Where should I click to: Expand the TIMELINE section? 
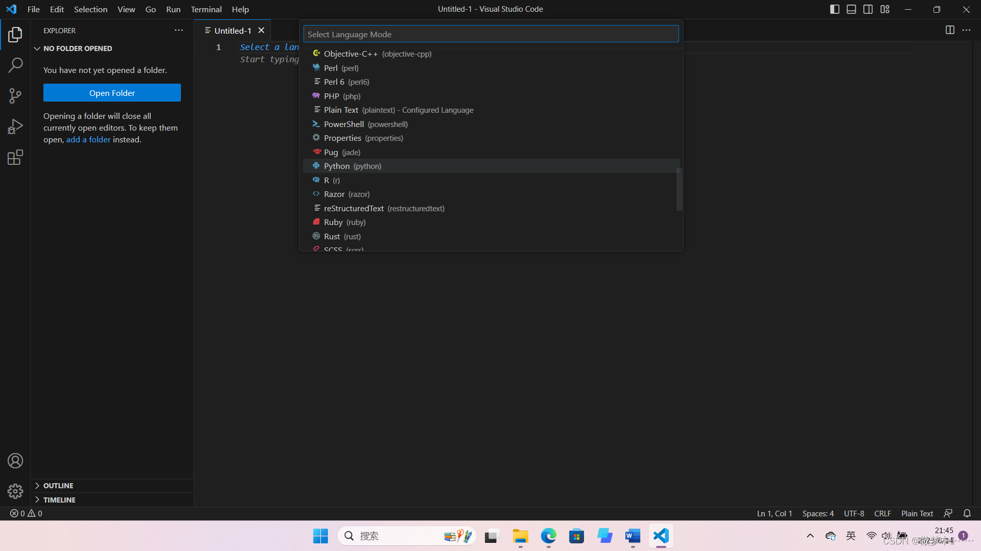(x=59, y=500)
